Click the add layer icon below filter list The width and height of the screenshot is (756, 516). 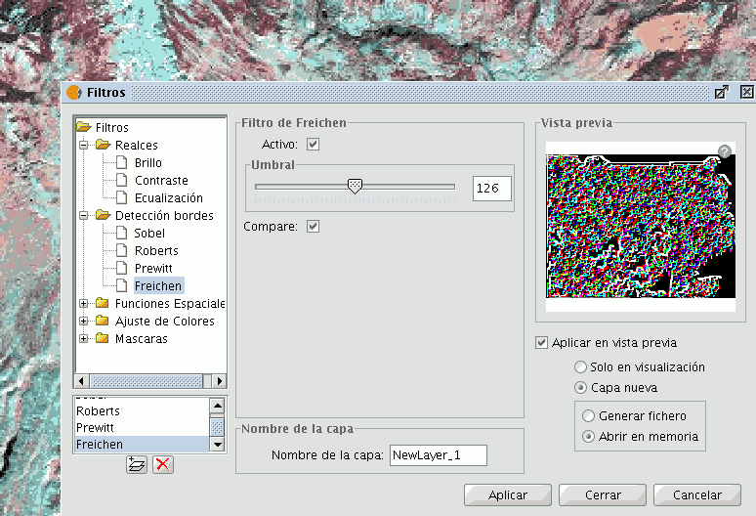137,464
